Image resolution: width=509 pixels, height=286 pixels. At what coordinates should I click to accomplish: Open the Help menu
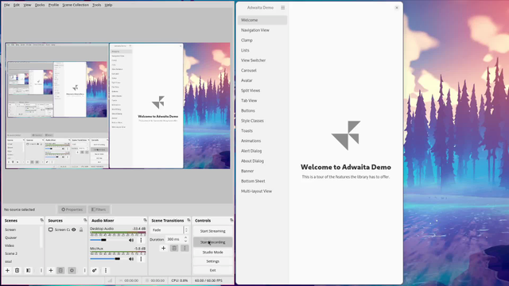point(108,5)
